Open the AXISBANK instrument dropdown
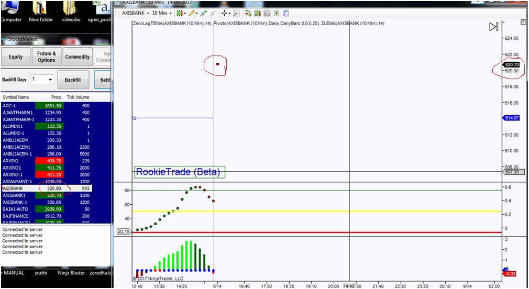 (135, 13)
